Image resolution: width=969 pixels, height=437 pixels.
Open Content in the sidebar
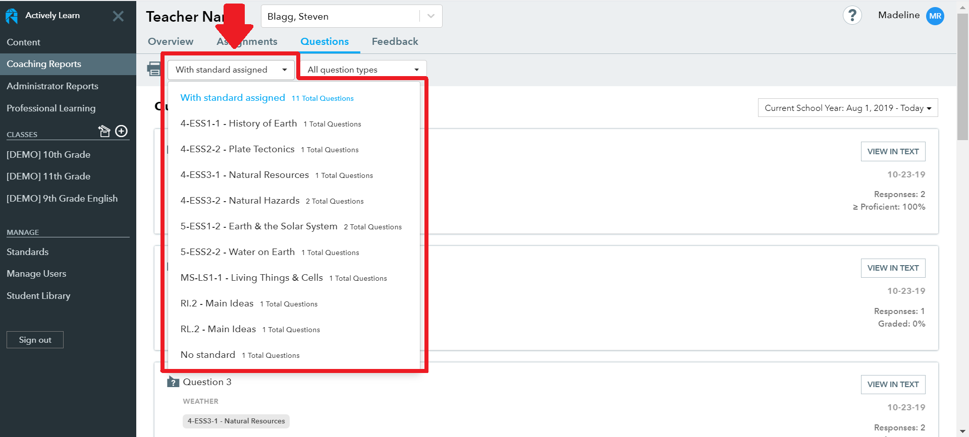pyautogui.click(x=68, y=42)
